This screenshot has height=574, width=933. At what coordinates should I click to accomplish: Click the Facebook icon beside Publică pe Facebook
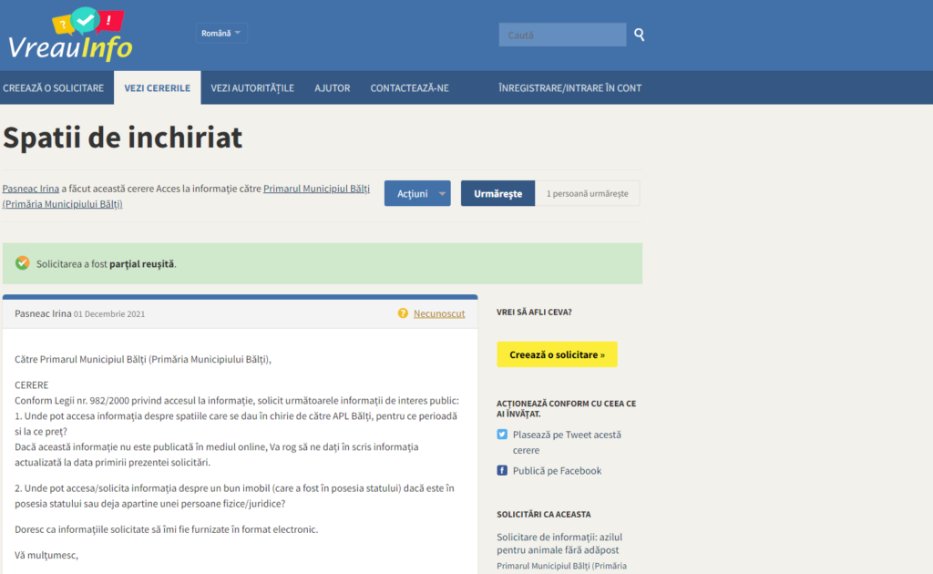pyautogui.click(x=502, y=470)
